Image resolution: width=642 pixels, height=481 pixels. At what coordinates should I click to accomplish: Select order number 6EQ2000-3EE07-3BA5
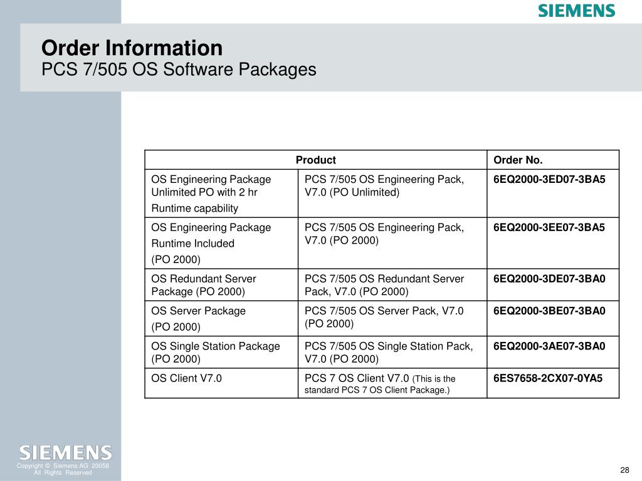point(549,227)
